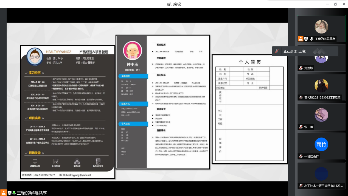
Task: Click the screen share icon in bottom-left label
Action: (x=9, y=193)
